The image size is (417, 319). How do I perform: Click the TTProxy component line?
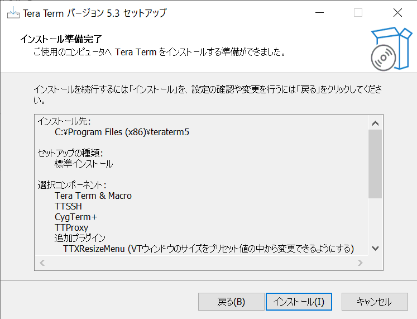pos(71,228)
